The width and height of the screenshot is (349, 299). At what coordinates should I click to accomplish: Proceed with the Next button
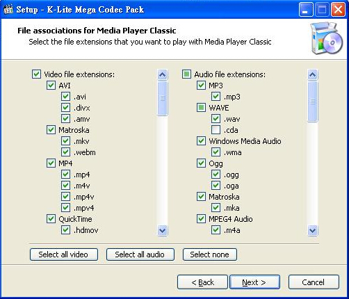point(254,282)
